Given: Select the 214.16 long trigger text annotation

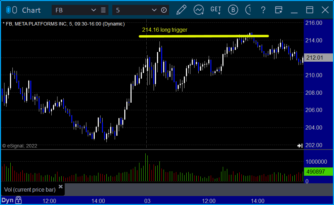Looking at the screenshot, I should [165, 30].
